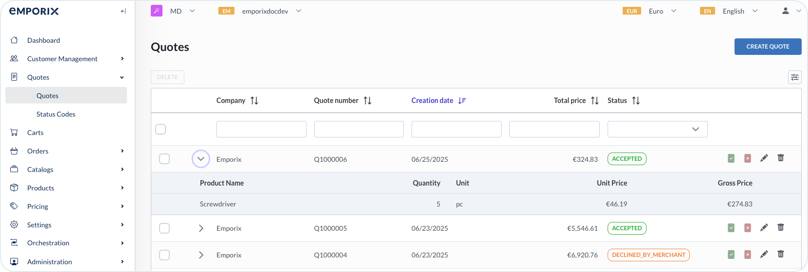Delete quote Q1000004 with trash icon
The image size is (808, 272).
(x=780, y=254)
